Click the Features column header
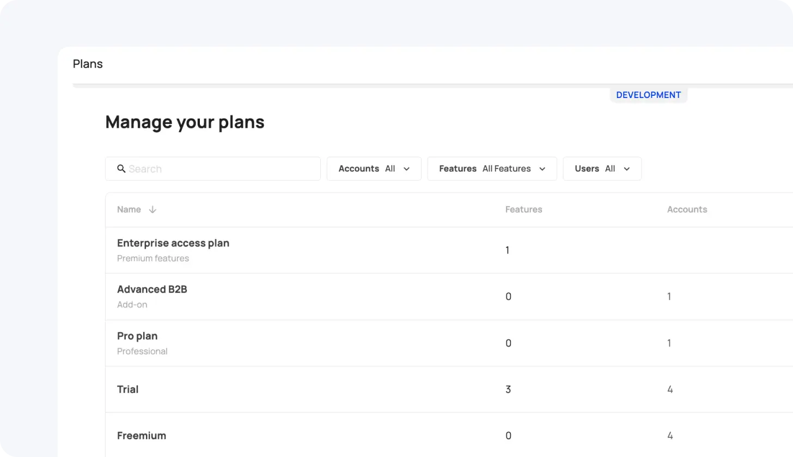 click(523, 209)
